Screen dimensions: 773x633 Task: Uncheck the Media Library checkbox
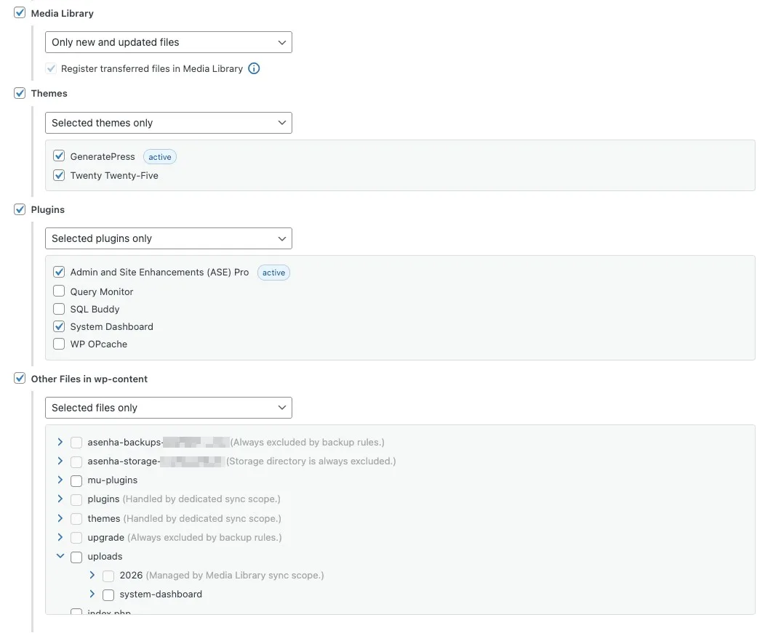coord(20,13)
